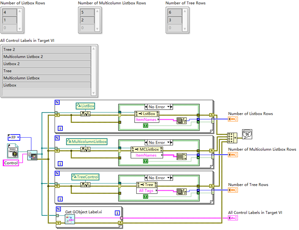
Task: Click the TMSC TARGET VI icon
Action: 13,151
